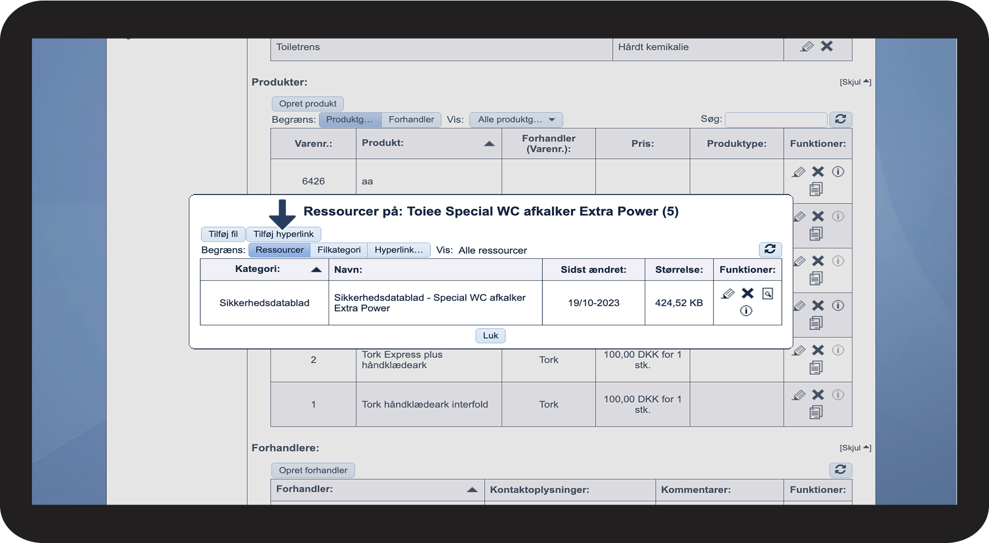Close the dialog with the Luk button
Viewport: 989px width, 543px height.
tap(490, 336)
